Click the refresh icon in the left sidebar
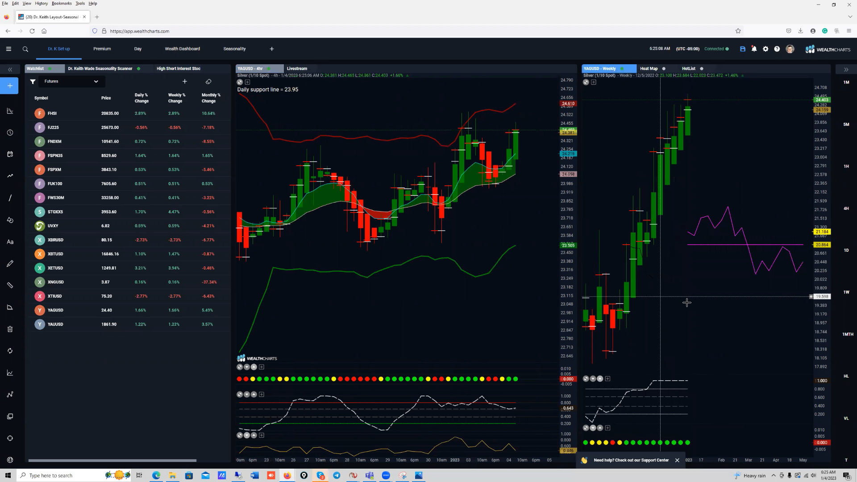This screenshot has width=857, height=482. click(x=10, y=351)
